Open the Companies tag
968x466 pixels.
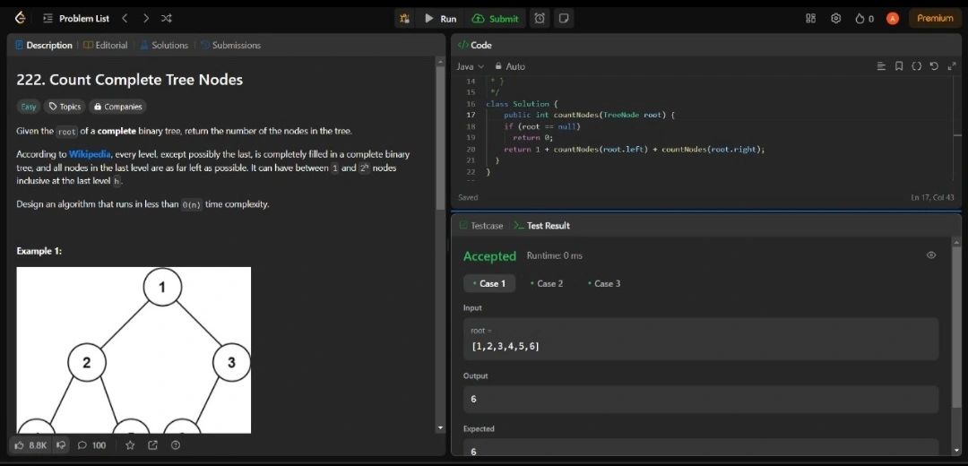(x=118, y=107)
